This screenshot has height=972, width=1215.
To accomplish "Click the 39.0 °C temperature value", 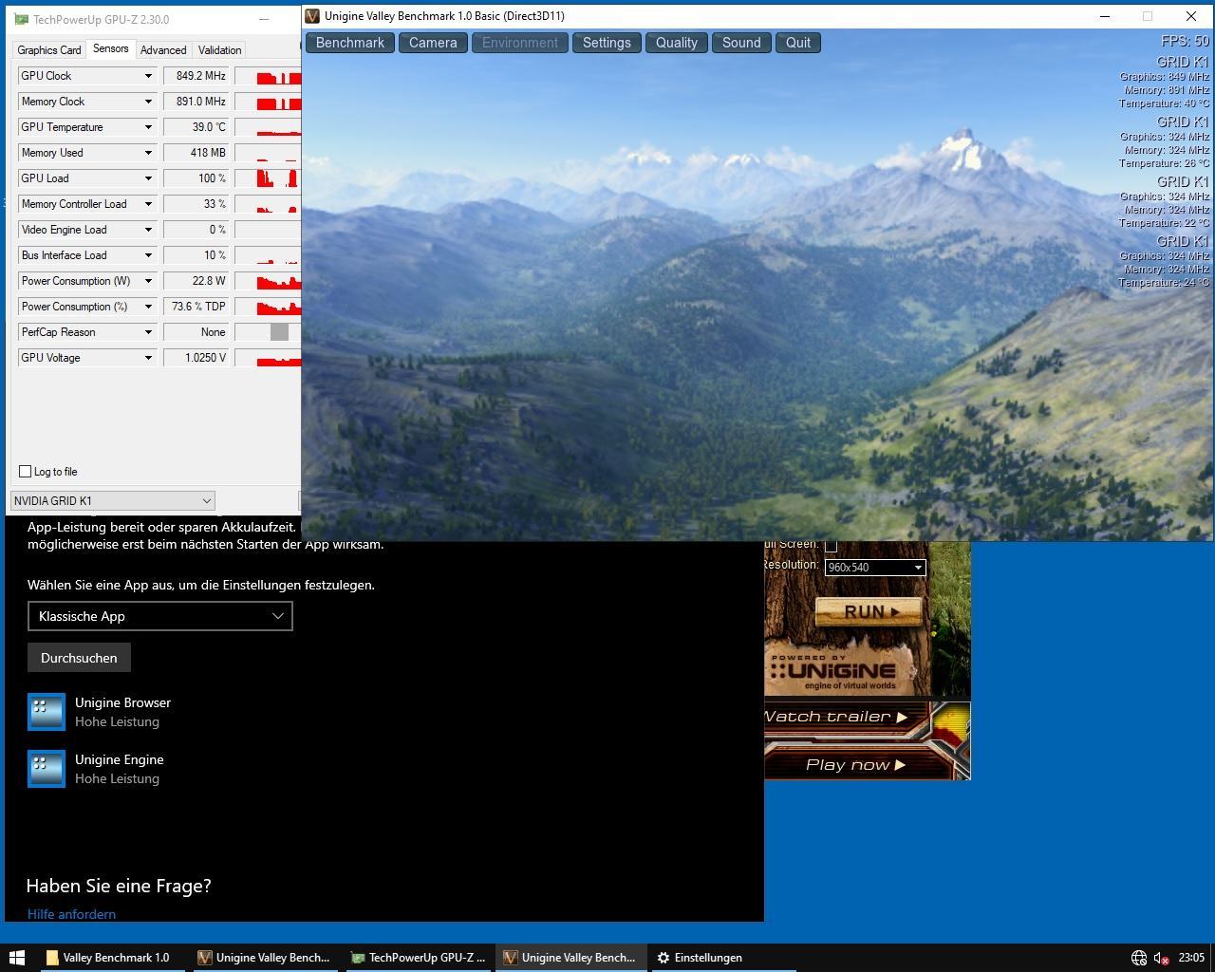I will click(x=196, y=127).
